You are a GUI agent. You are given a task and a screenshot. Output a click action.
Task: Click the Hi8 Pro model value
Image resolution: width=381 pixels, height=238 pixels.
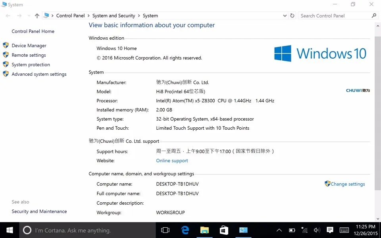(181, 92)
